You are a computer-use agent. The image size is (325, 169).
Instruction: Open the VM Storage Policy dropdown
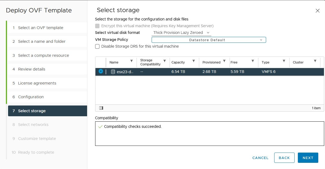coord(209,40)
